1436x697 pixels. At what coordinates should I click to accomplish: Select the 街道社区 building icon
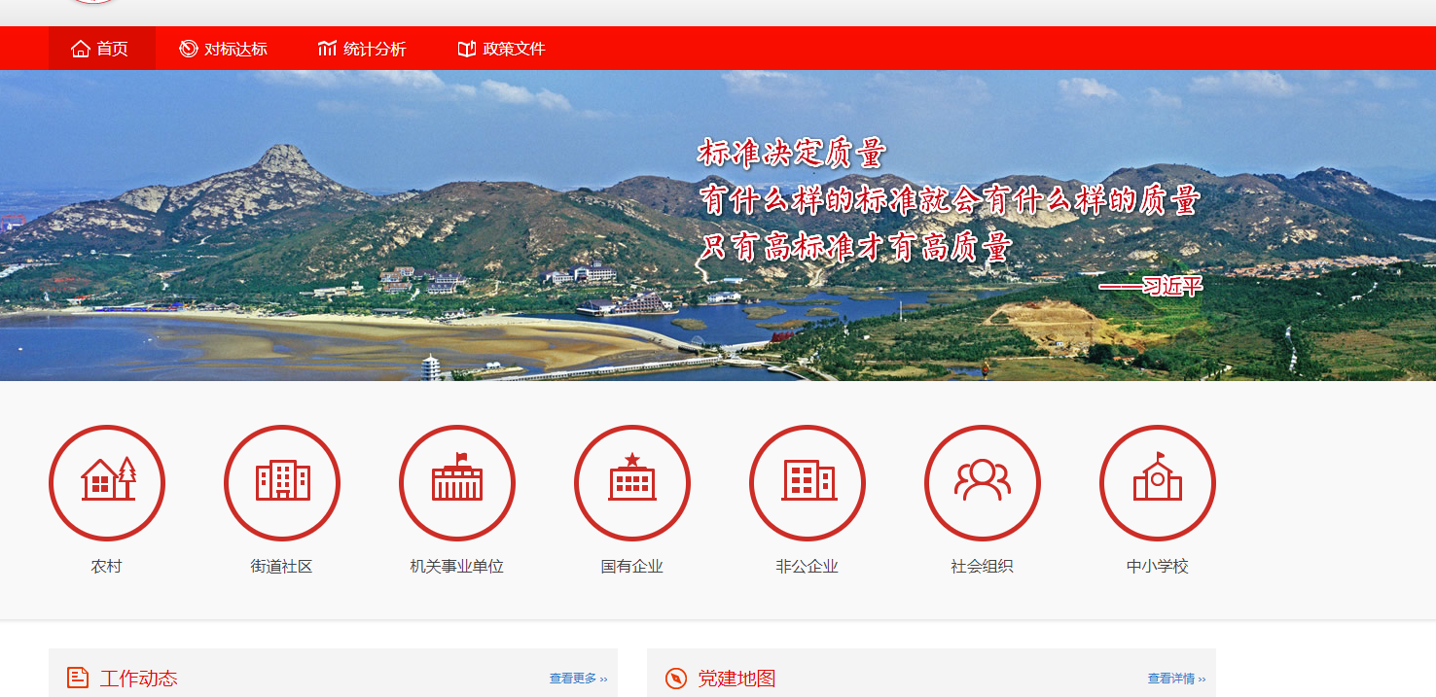point(282,482)
